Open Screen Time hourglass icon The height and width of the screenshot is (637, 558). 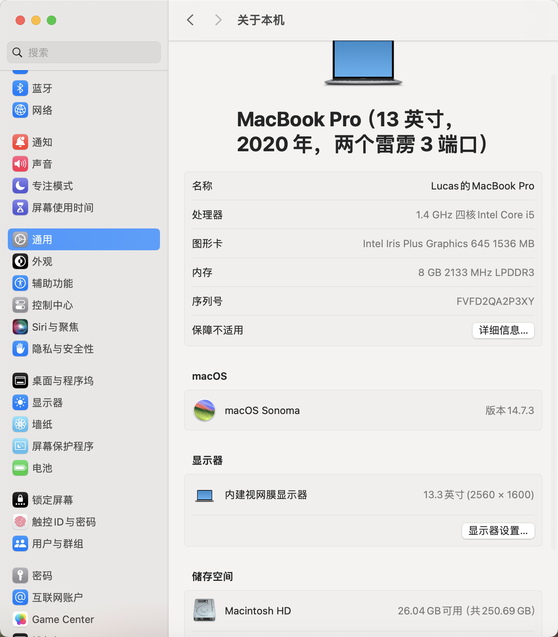click(x=20, y=207)
